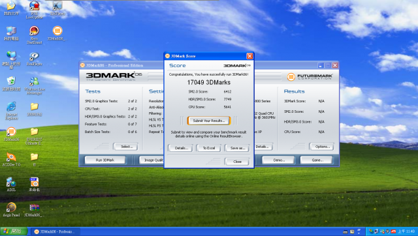Click HDR/SM3.0 Score value 7749
Image resolution: width=418 pixels, height=236 pixels.
pos(227,99)
